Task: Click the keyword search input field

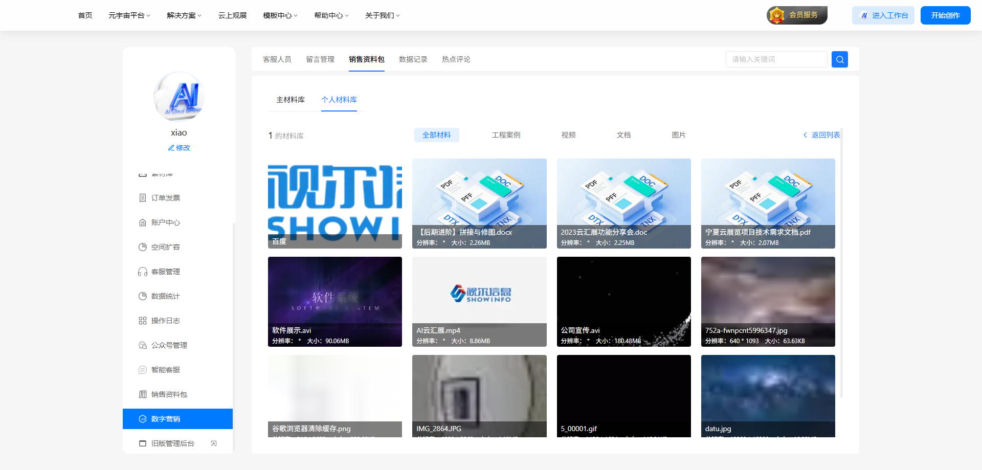Action: click(776, 59)
